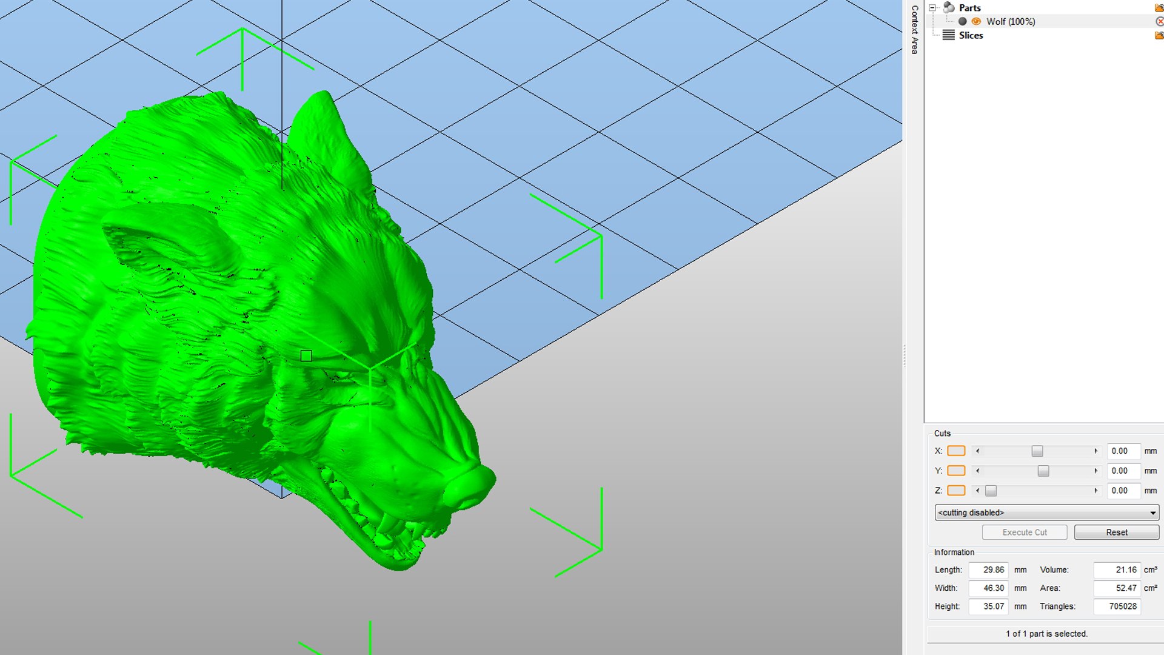Click the Length value 29.86
Viewport: 1164px width, 655px height.
point(988,570)
